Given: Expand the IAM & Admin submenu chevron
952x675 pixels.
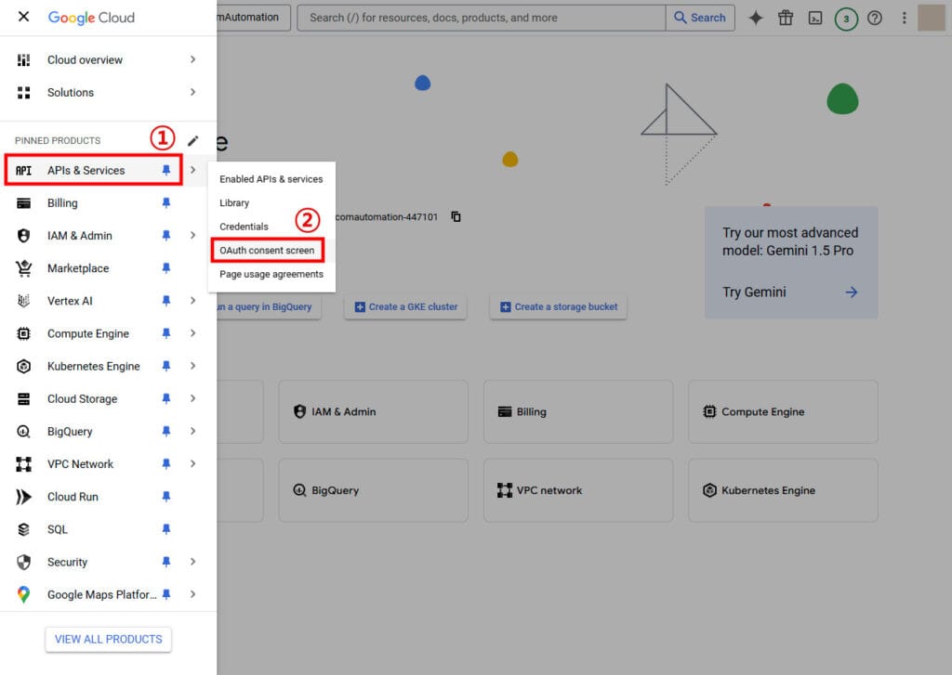Looking at the screenshot, I should tap(192, 236).
